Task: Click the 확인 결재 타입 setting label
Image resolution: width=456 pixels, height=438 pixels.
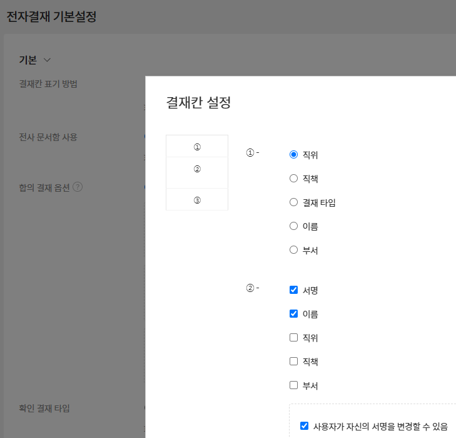Action: [x=44, y=409]
